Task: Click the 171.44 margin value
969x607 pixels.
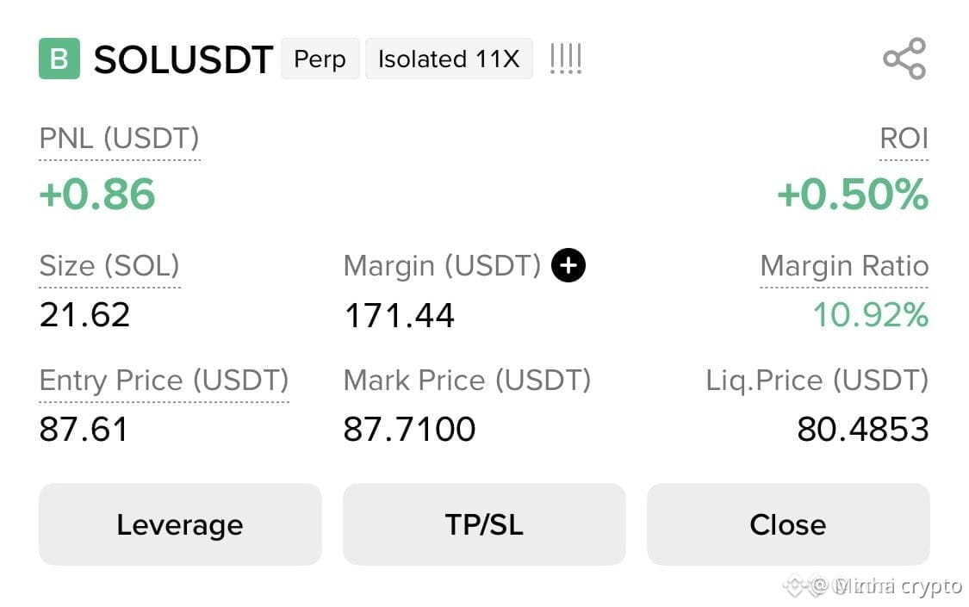Action: pos(399,315)
